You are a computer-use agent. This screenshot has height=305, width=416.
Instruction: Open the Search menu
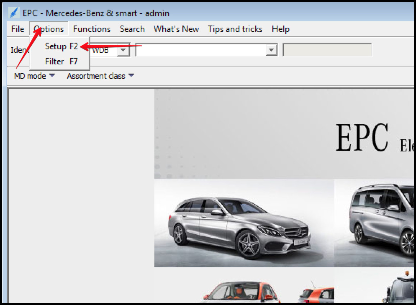click(x=132, y=29)
